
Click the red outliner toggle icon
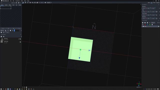click(145, 24)
